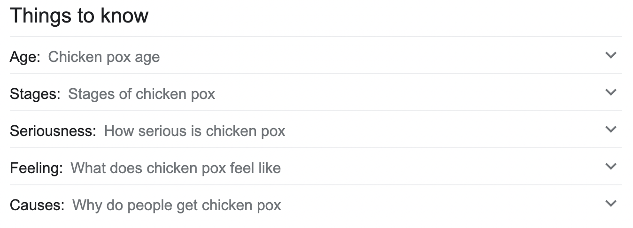Click 'Why do people get chicken pox'

click(x=177, y=205)
